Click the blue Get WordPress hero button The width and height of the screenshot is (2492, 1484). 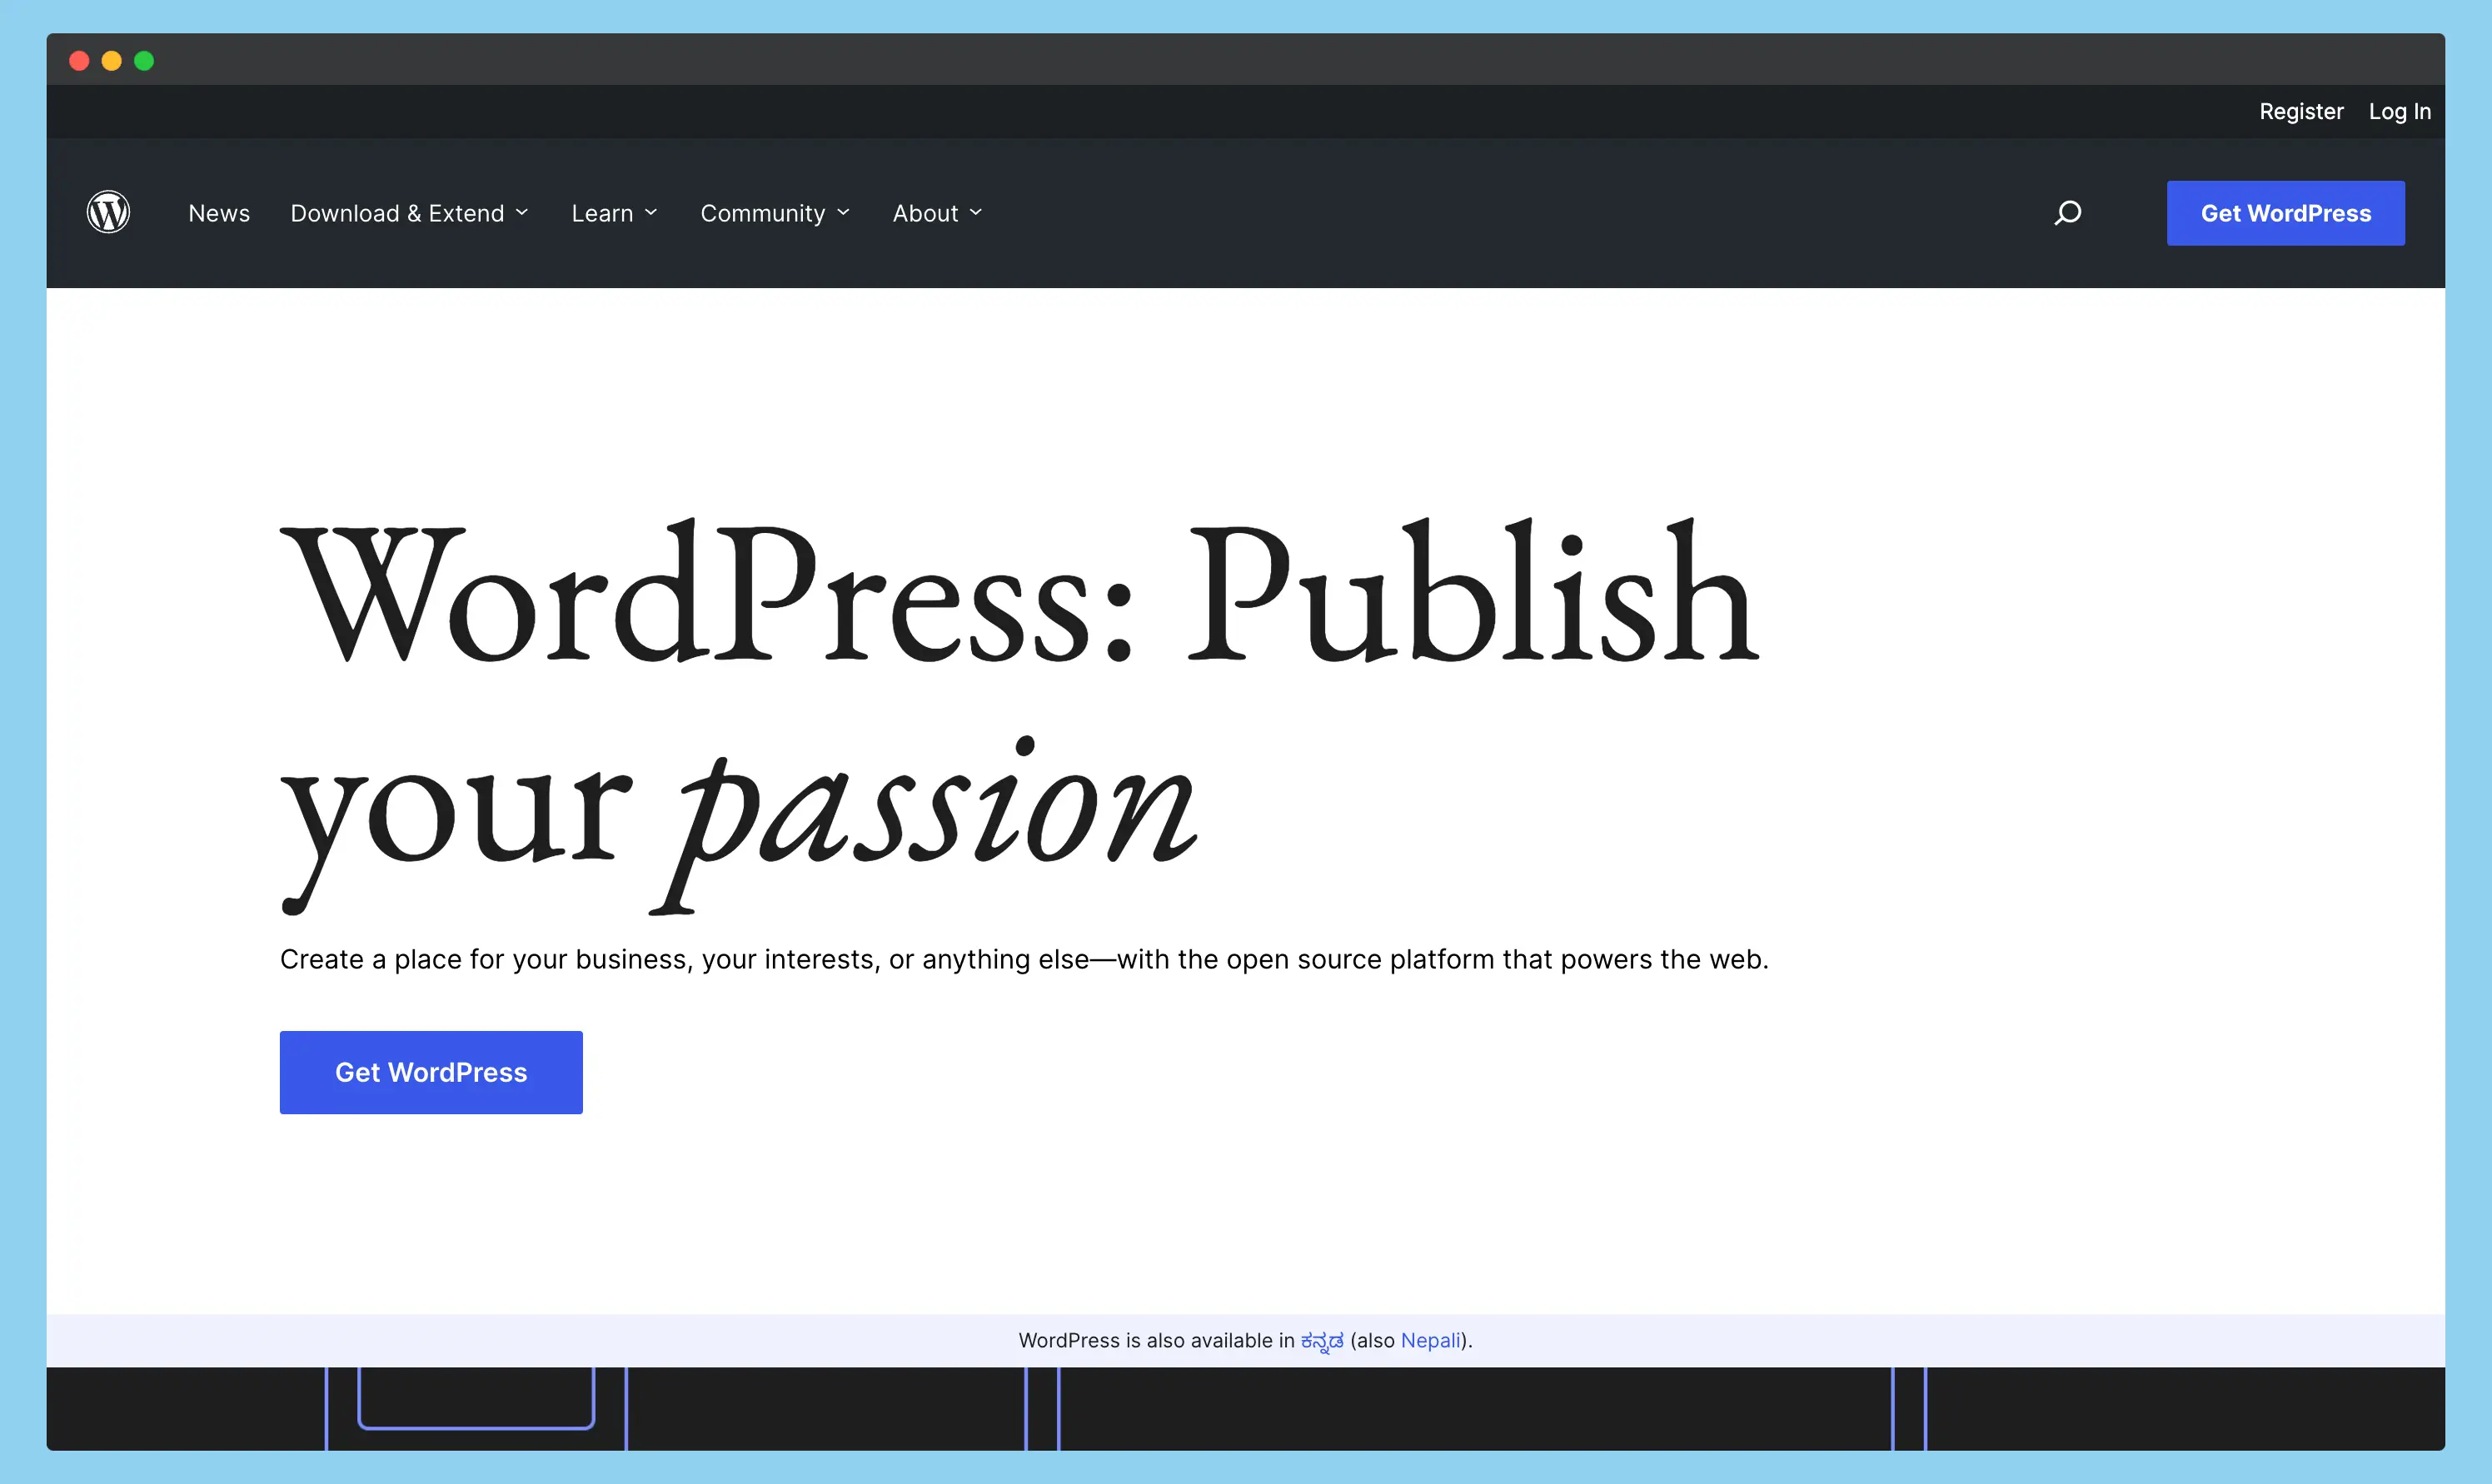pyautogui.click(x=431, y=1071)
